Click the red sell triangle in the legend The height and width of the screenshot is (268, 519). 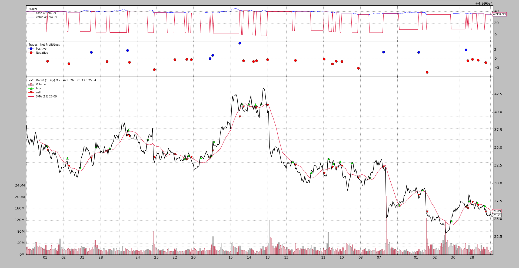click(x=31, y=93)
